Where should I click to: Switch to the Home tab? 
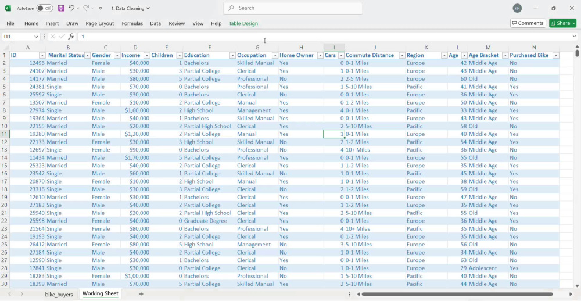pos(31,23)
